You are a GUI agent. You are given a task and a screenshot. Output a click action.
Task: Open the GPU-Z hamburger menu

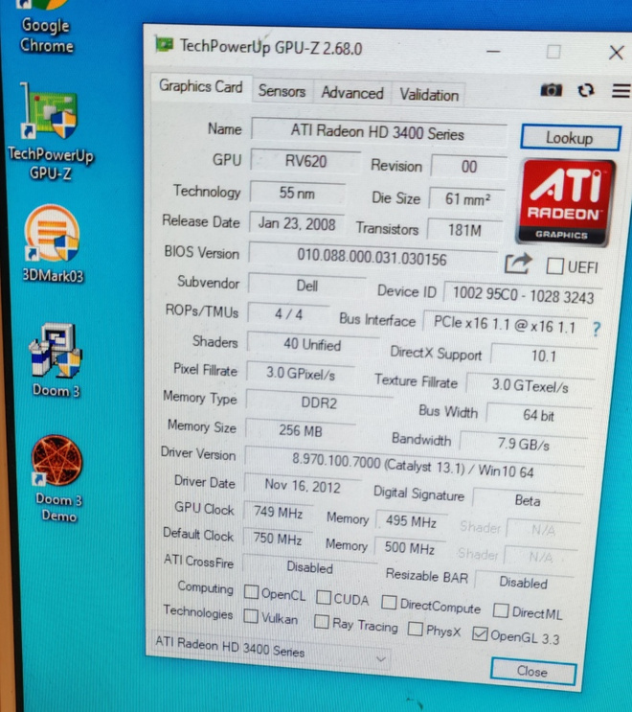click(621, 90)
